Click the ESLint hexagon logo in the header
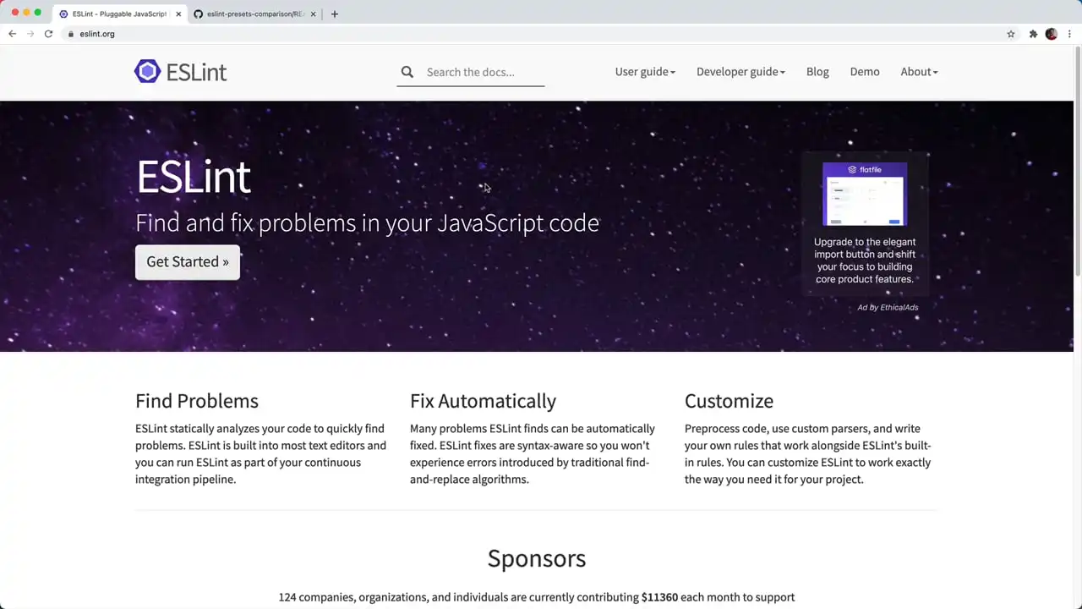 click(147, 71)
